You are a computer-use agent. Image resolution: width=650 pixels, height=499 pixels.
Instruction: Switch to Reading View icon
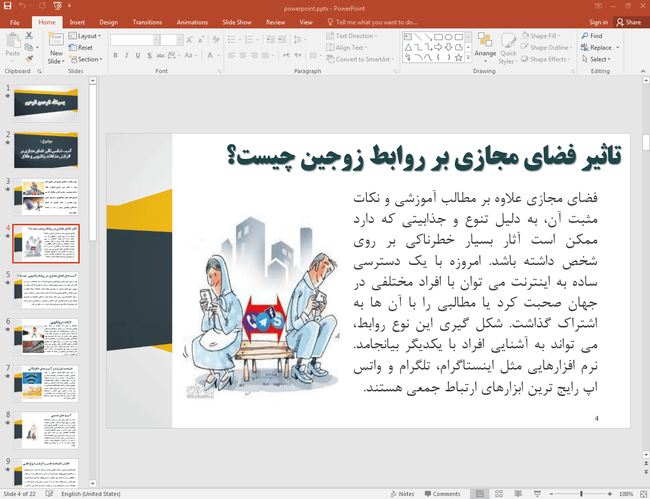click(x=518, y=494)
